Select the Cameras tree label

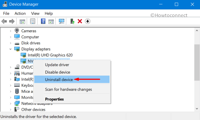[29, 31]
